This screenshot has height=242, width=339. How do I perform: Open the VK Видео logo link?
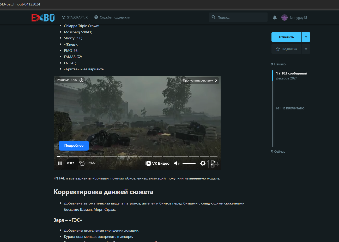tap(158, 163)
